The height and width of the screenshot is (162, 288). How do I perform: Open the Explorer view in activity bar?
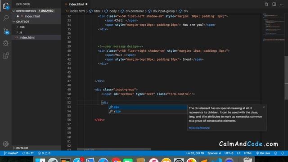pyautogui.click(x=6, y=6)
